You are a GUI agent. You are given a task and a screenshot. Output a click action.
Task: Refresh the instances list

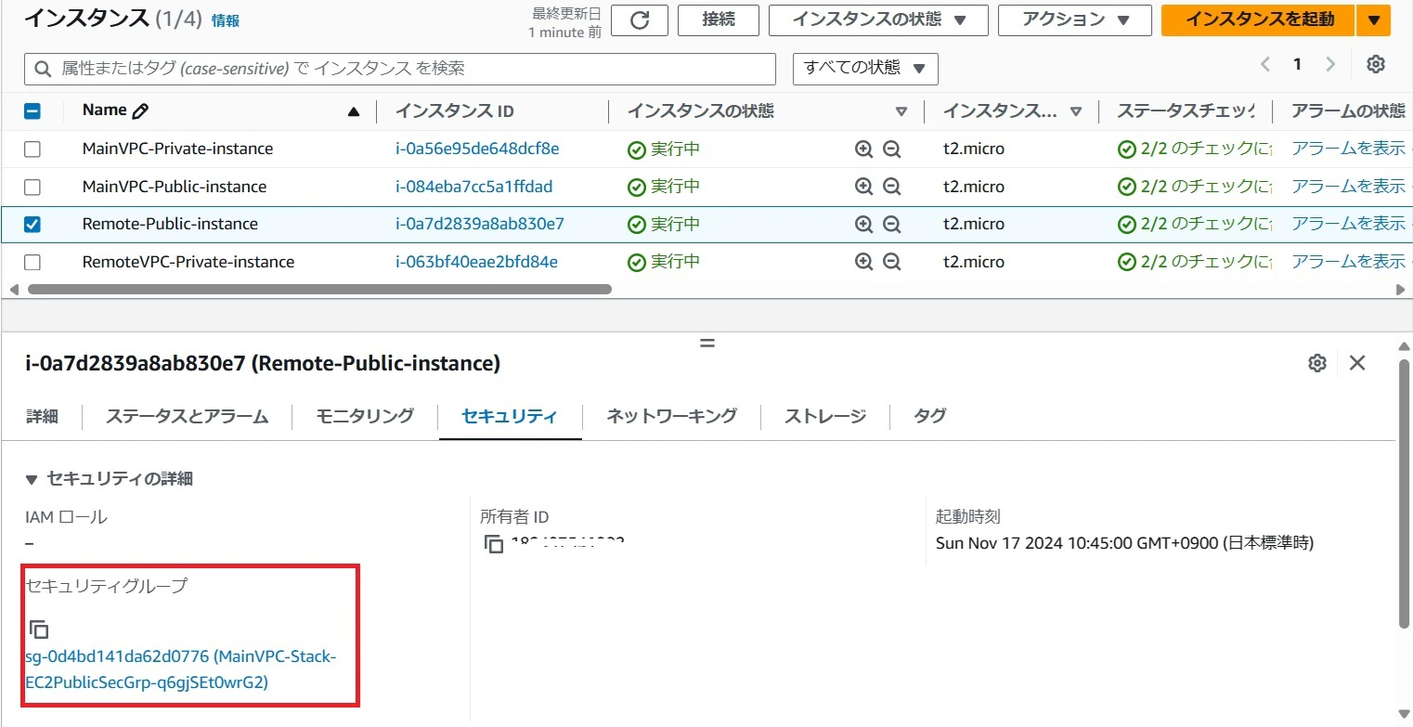click(639, 19)
